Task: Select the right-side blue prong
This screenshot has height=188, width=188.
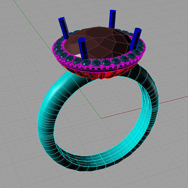Action: coord(136,39)
